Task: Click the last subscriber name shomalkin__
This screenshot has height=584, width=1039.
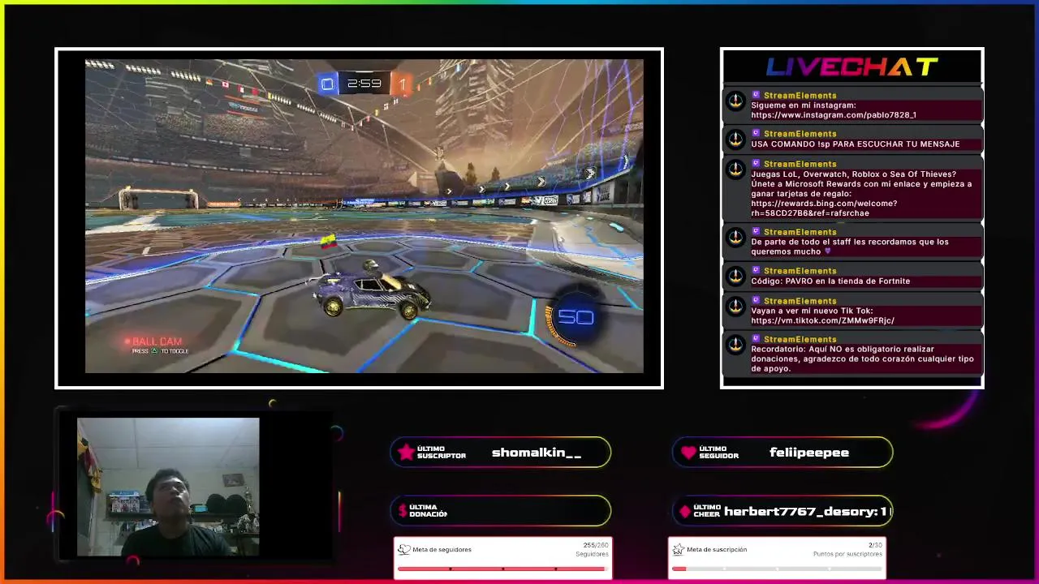Action: (537, 453)
